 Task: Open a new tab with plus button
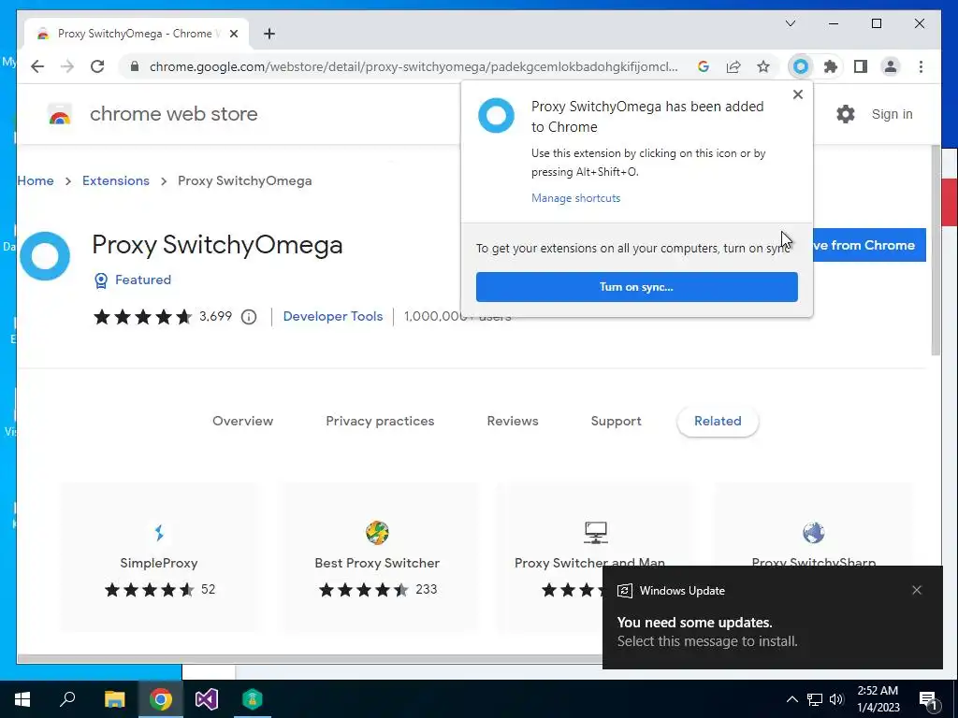click(269, 34)
